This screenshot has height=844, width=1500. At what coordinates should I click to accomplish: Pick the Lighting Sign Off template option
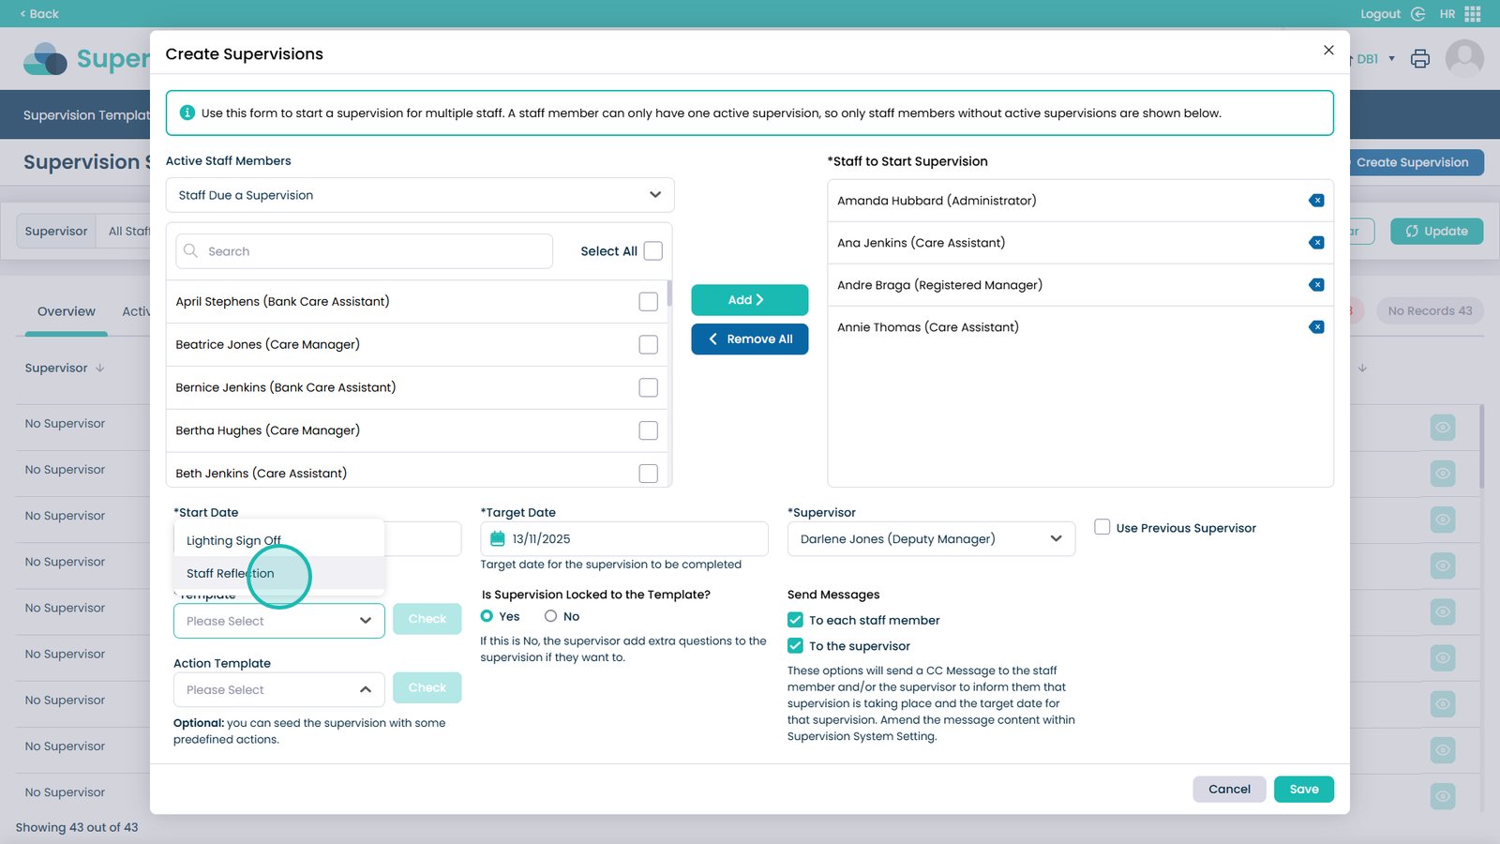click(x=233, y=541)
